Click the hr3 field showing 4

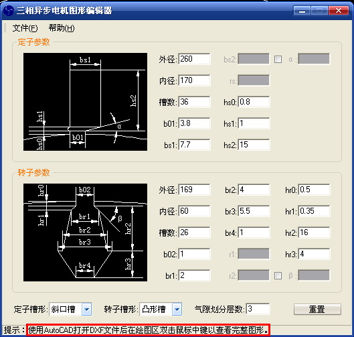pos(314,254)
